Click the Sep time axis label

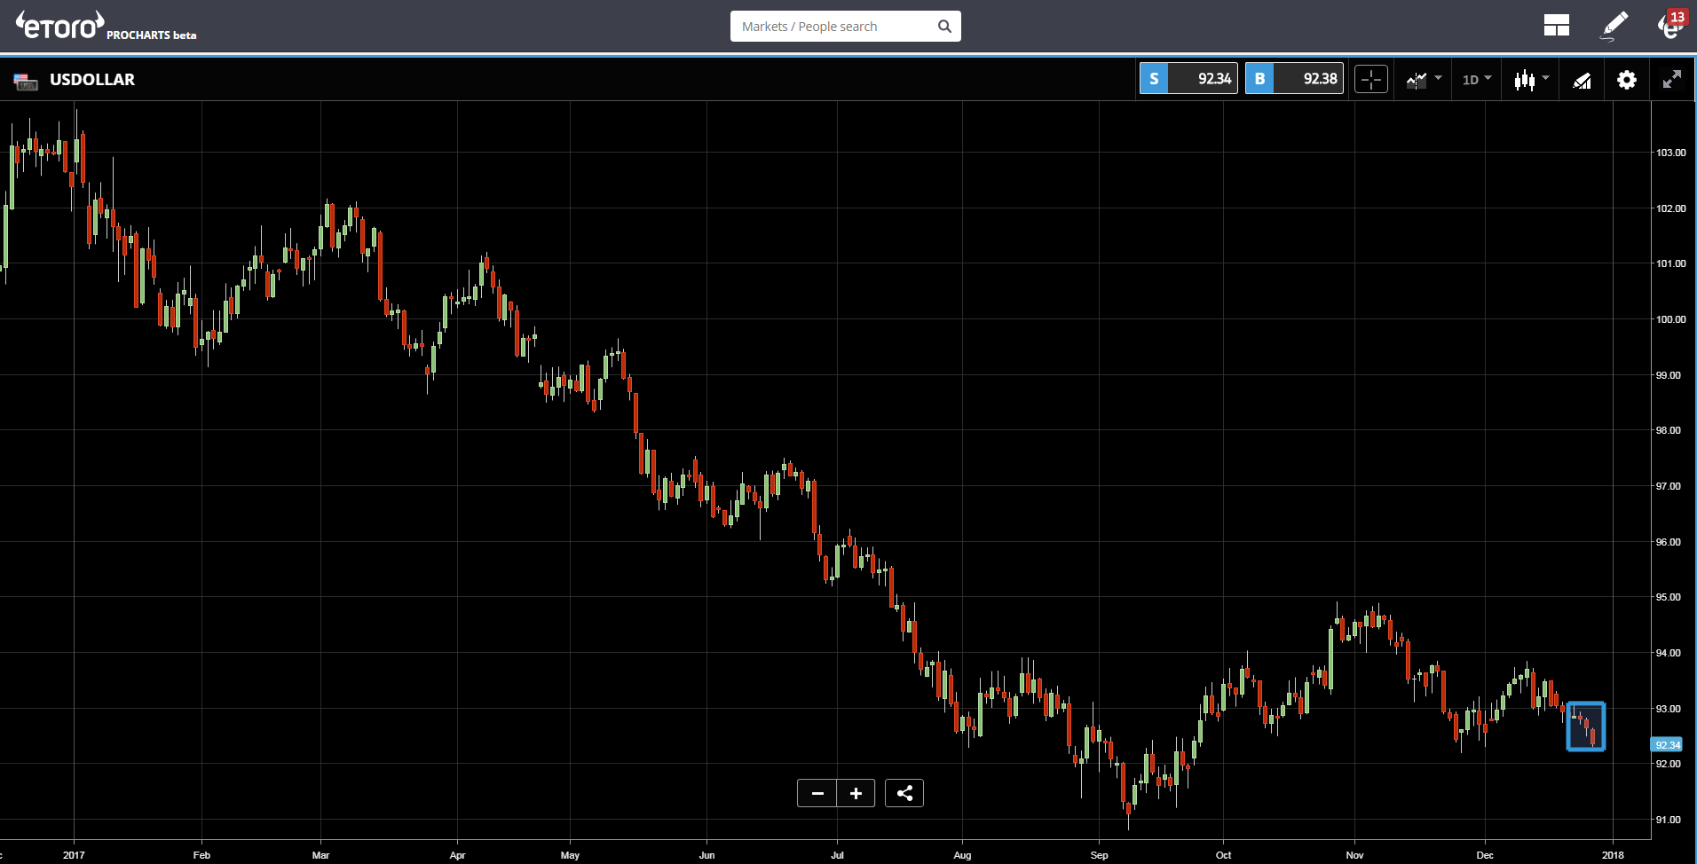pos(1099,855)
